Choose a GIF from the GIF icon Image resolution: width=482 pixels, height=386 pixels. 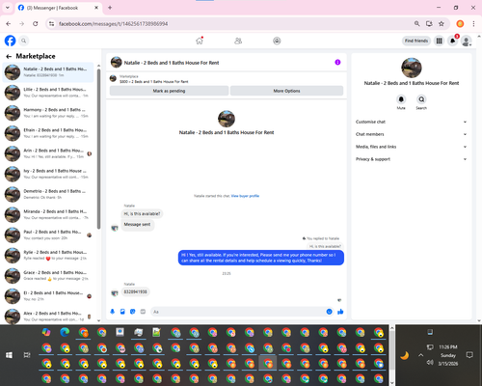143,312
